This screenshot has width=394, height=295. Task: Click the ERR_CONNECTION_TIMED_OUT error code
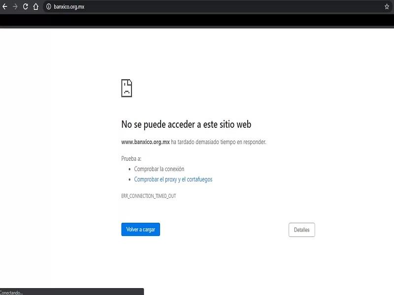(148, 196)
